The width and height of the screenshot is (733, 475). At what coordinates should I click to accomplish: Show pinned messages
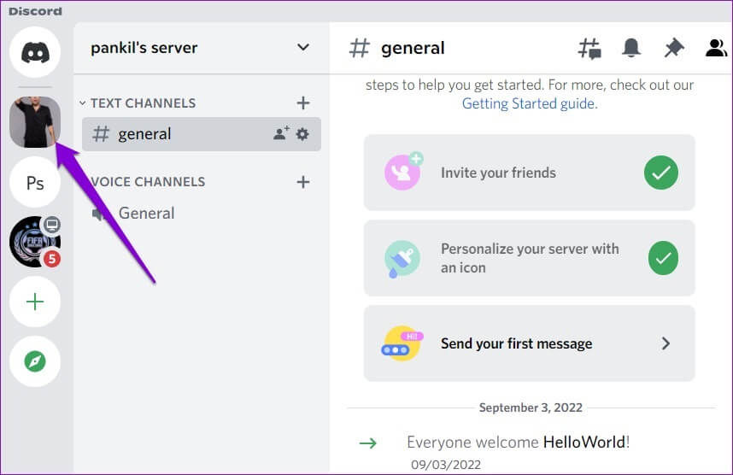[674, 48]
